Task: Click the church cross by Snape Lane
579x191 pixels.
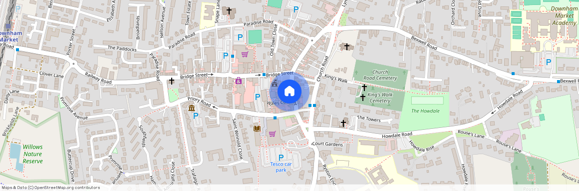Action: [x=229, y=11]
